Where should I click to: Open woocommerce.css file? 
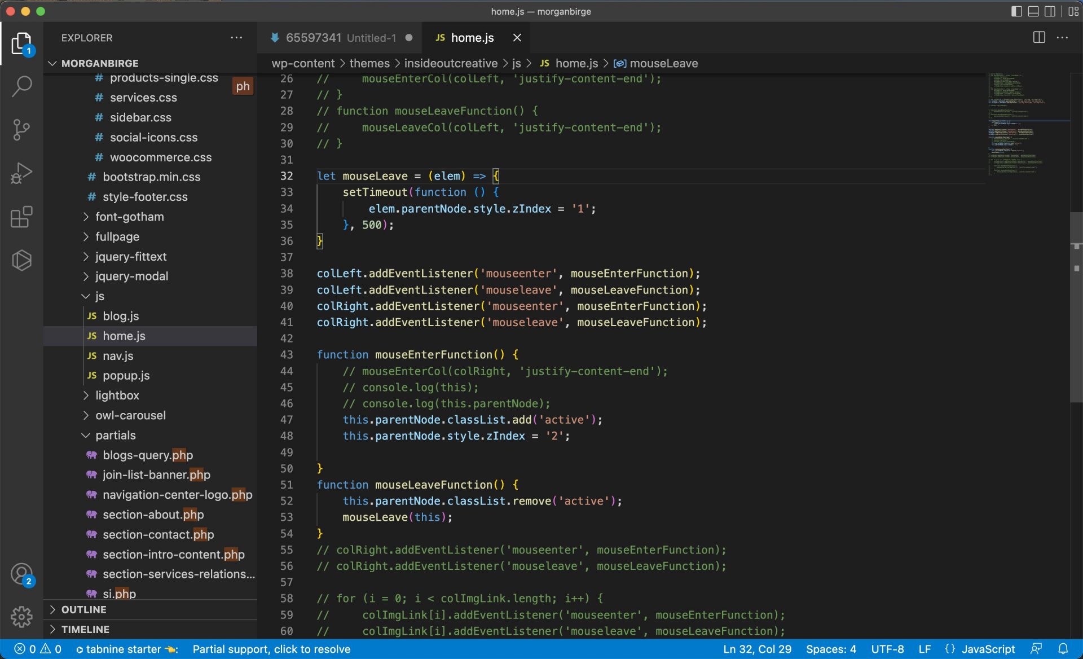(x=150, y=157)
